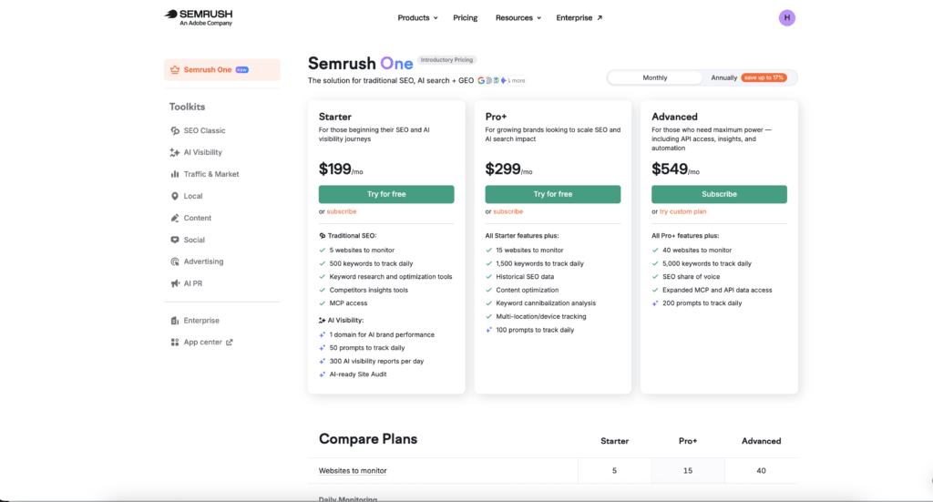Image resolution: width=933 pixels, height=502 pixels.
Task: Open the user avatar H menu
Action: (786, 18)
